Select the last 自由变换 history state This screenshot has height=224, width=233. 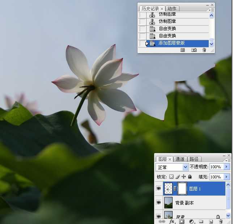coord(168,36)
